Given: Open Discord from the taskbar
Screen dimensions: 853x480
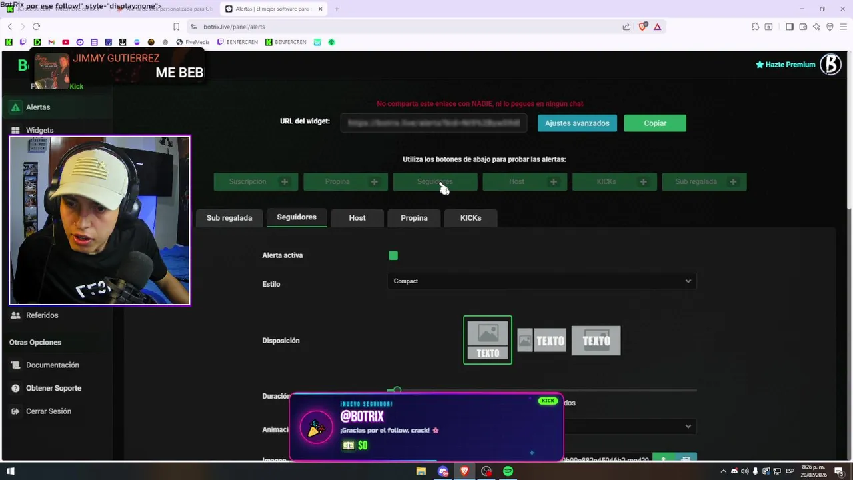Looking at the screenshot, I should point(443,471).
